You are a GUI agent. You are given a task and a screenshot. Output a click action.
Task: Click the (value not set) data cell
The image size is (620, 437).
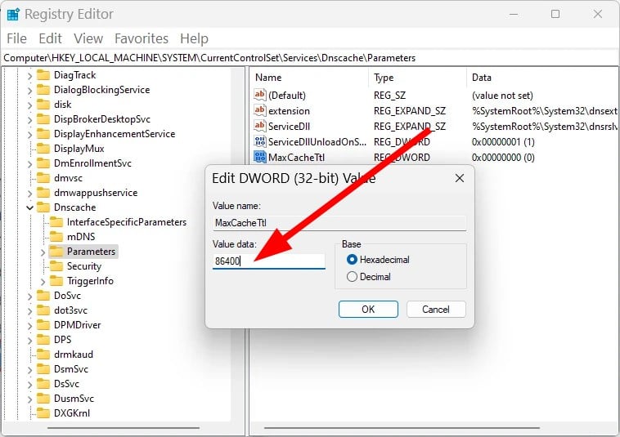tap(502, 95)
